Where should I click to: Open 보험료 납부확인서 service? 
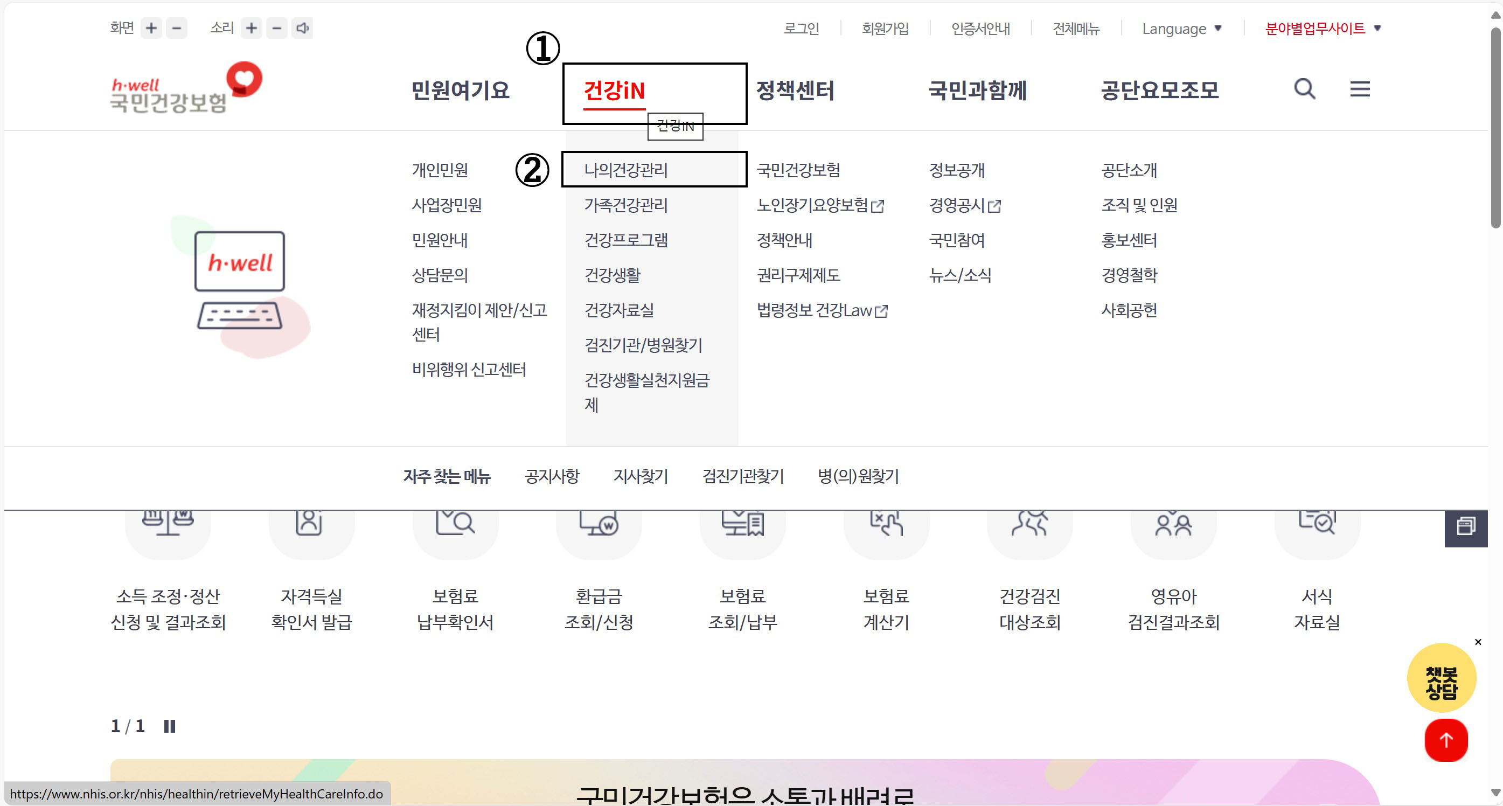[455, 572]
